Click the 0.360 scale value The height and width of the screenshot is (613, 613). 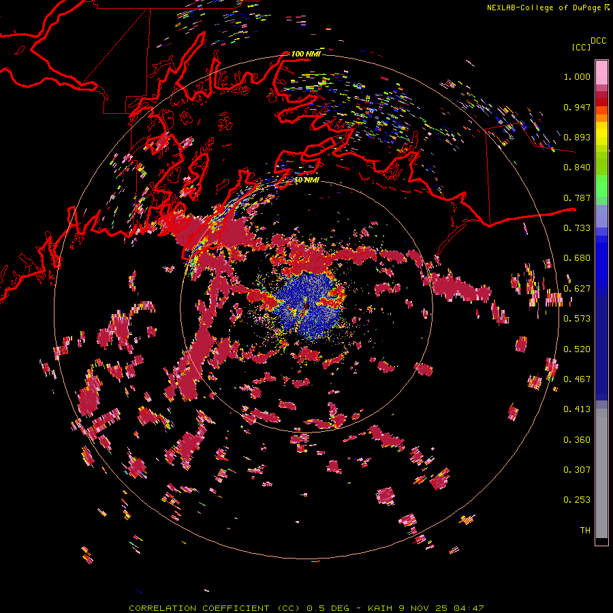pyautogui.click(x=577, y=440)
